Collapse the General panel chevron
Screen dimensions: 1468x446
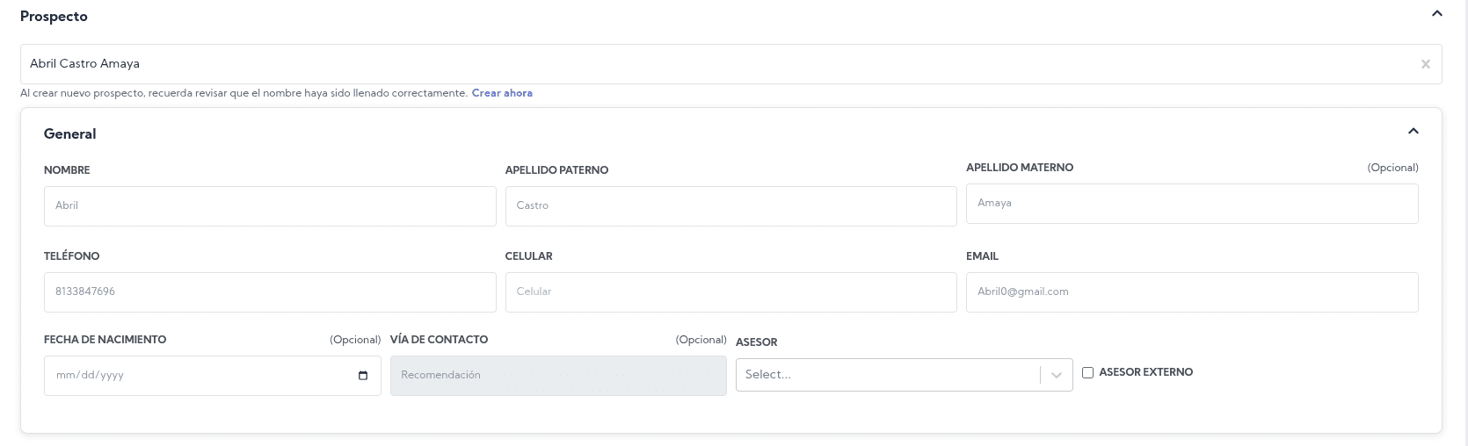click(x=1413, y=131)
